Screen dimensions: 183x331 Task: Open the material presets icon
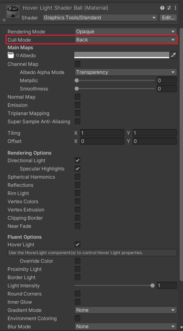tap(169, 7)
